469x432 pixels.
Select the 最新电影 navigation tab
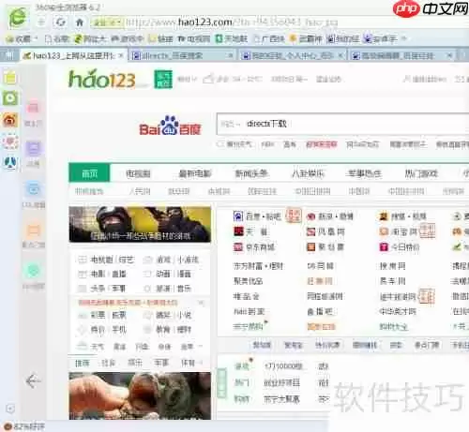click(x=195, y=173)
